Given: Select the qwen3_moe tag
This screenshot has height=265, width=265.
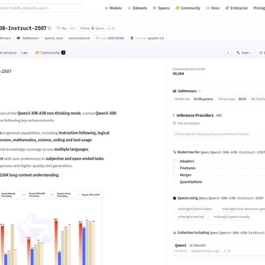Looking at the screenshot, I should coord(54,38).
